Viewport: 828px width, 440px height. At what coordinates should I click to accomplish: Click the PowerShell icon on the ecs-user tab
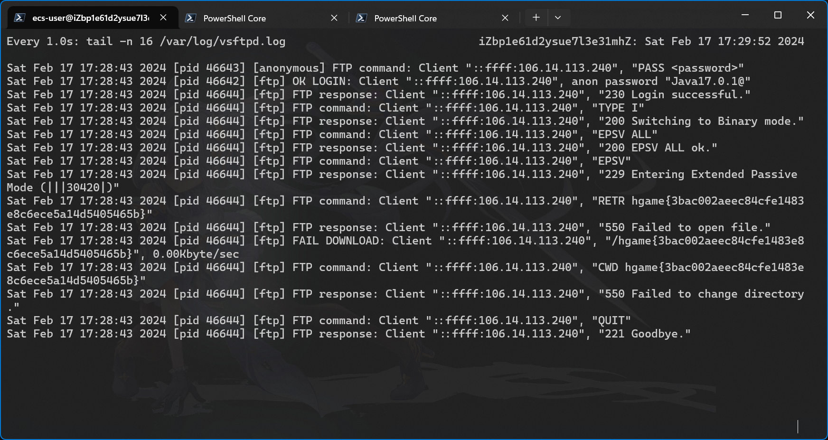(x=19, y=18)
